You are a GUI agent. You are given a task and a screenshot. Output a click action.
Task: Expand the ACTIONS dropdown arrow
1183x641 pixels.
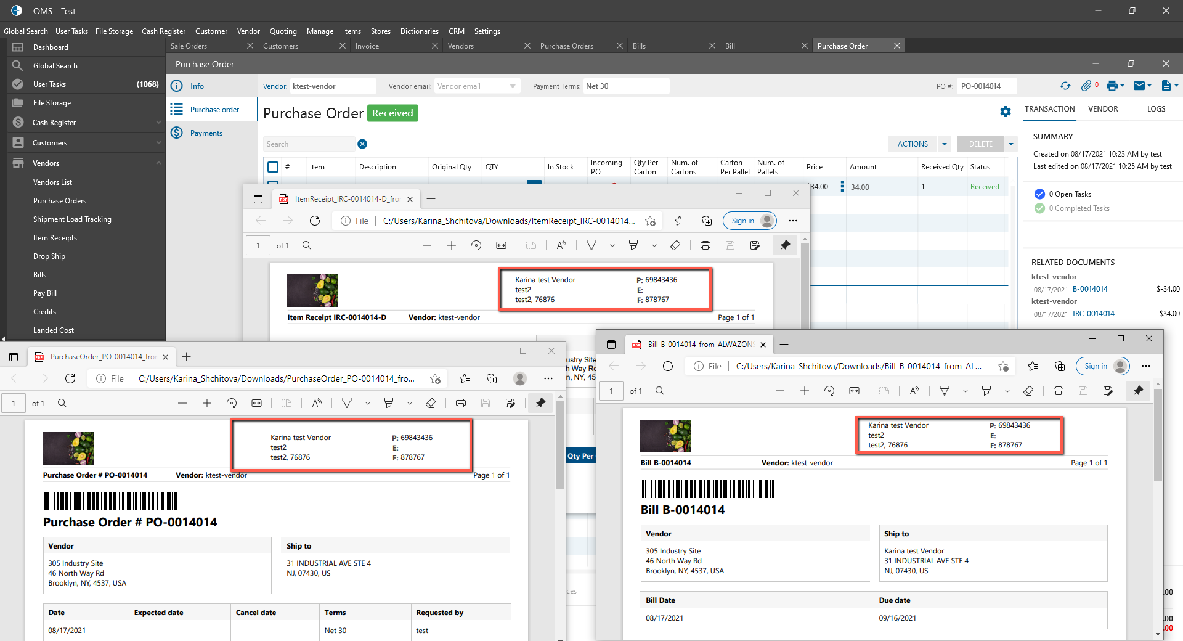point(944,144)
